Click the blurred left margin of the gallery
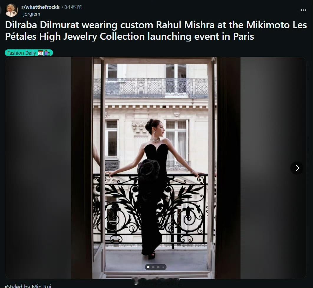This screenshot has width=313, height=288. (38, 168)
